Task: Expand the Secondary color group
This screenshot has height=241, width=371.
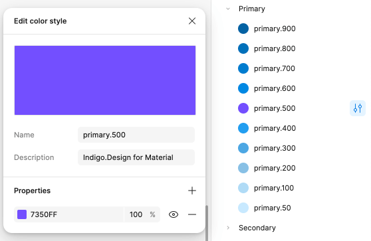Action: pos(228,228)
